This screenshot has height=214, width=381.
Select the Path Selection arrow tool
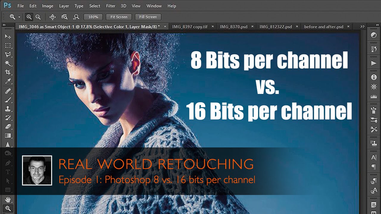click(x=8, y=181)
